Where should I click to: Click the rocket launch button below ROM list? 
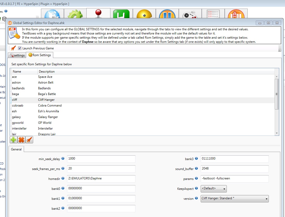click(x=29, y=140)
